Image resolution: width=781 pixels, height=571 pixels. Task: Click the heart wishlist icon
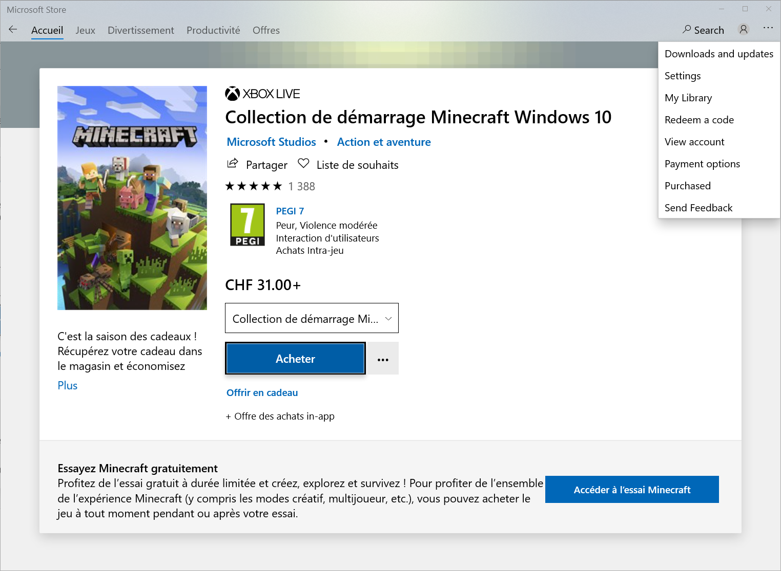[303, 164]
